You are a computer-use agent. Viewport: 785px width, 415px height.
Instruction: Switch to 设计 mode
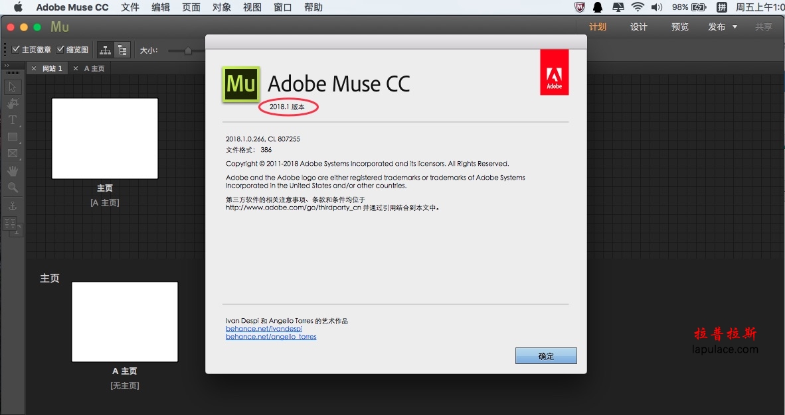(639, 27)
